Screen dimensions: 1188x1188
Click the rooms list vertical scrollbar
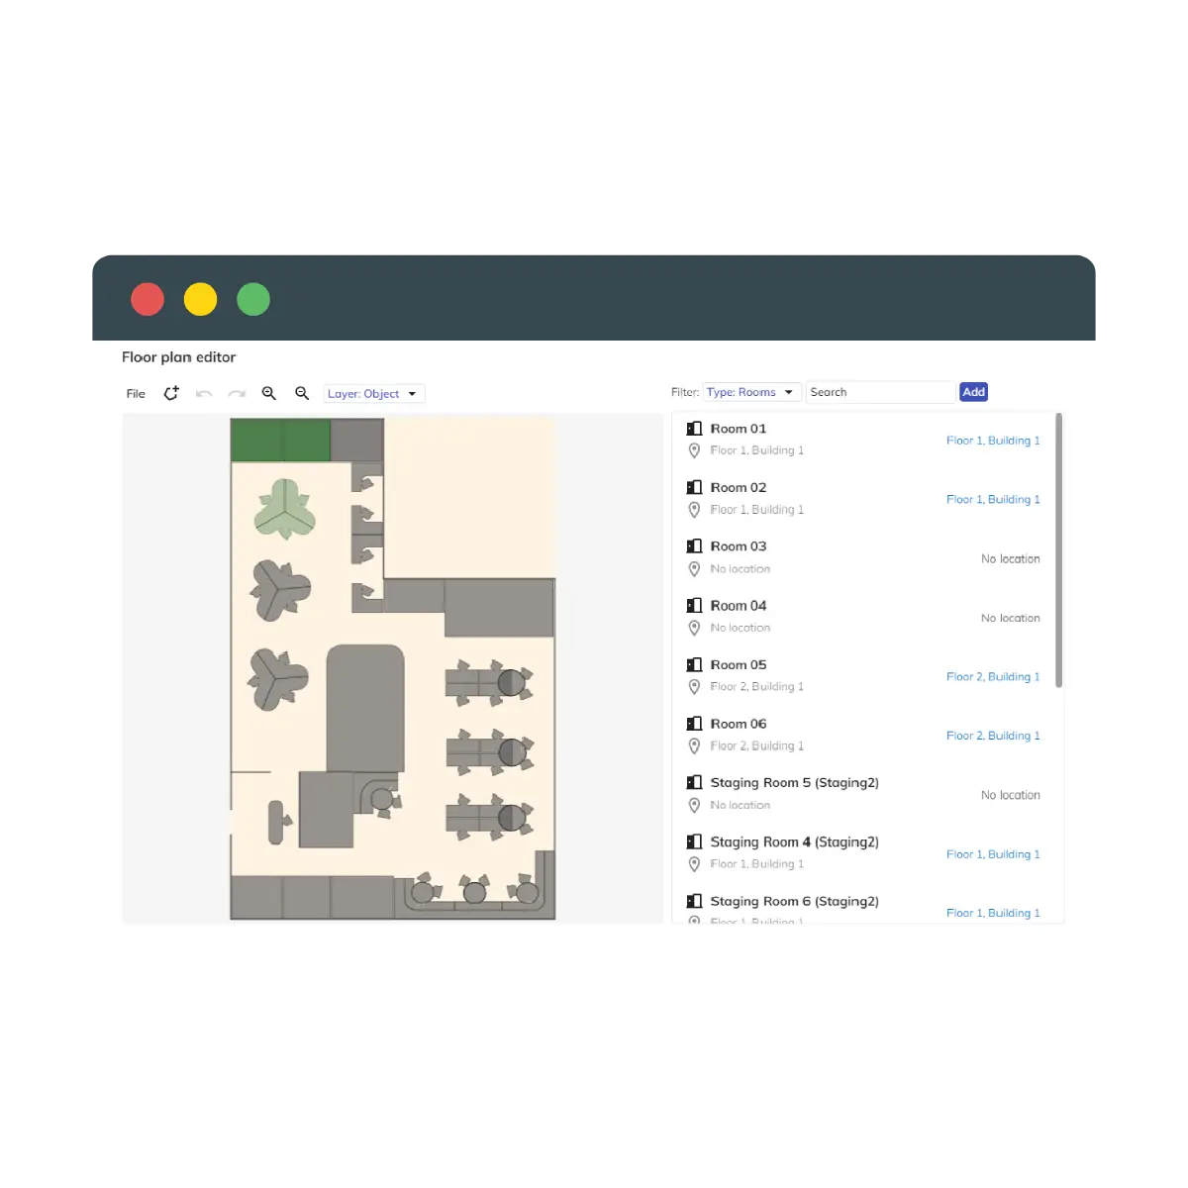click(x=1058, y=550)
